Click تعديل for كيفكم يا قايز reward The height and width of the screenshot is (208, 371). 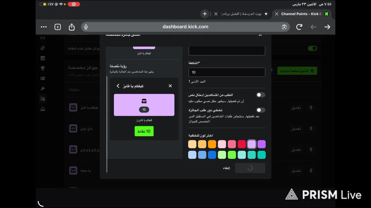coord(296,107)
